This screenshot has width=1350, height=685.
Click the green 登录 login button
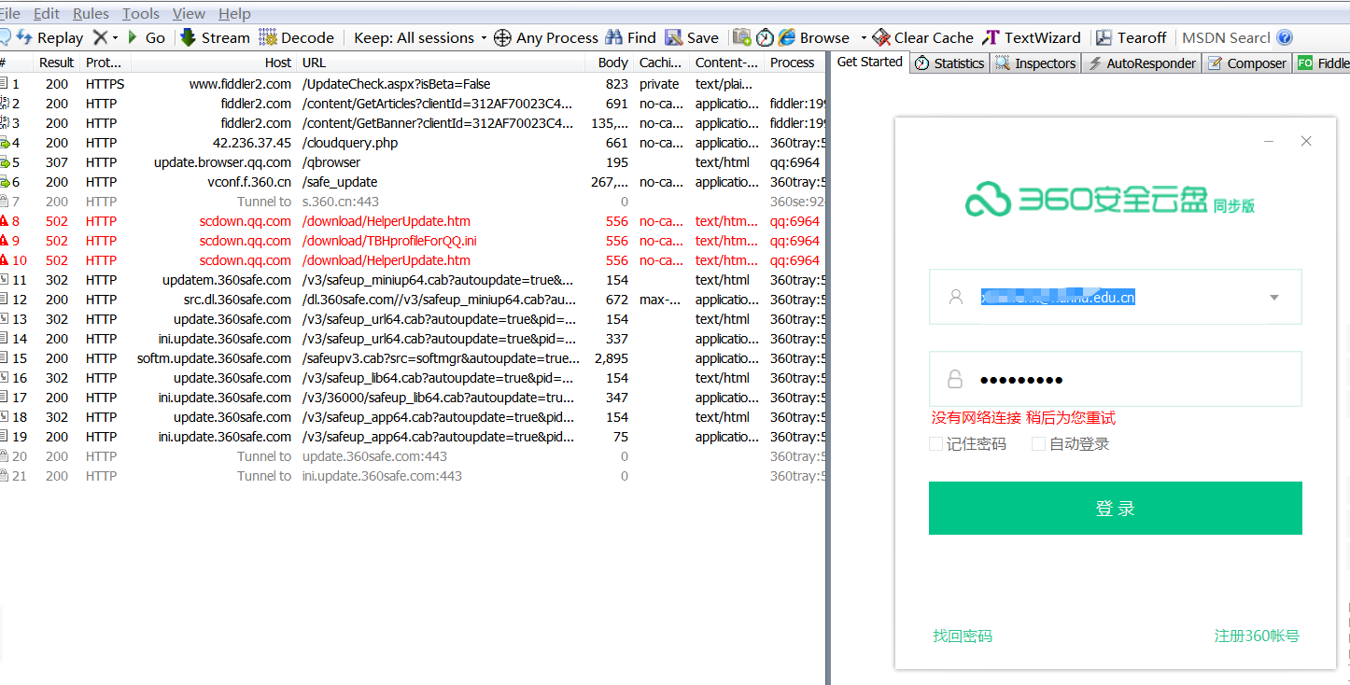(1115, 508)
